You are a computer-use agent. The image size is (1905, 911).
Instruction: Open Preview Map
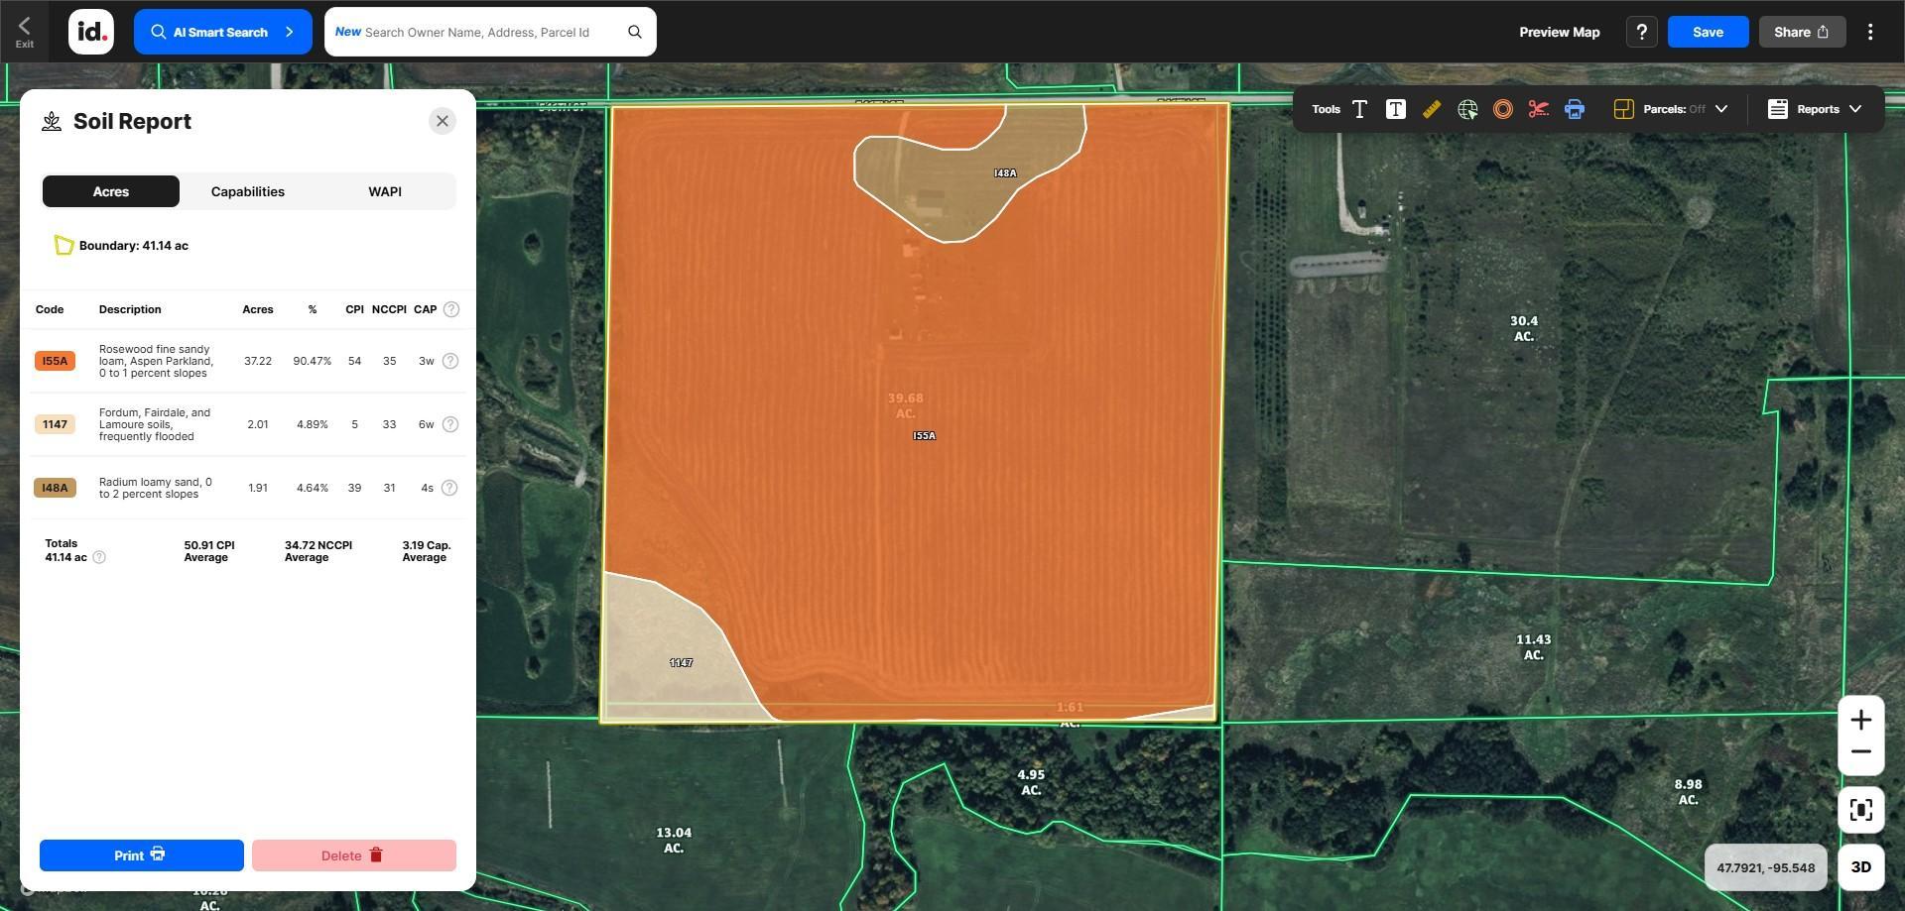[x=1559, y=32]
